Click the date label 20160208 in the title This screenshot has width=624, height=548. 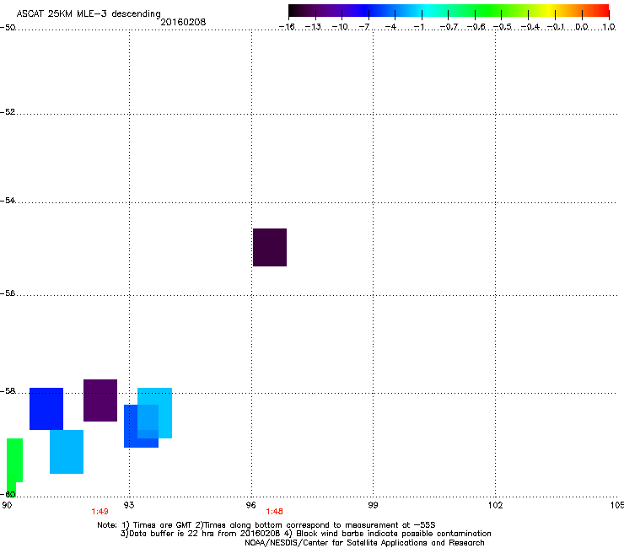183,22
